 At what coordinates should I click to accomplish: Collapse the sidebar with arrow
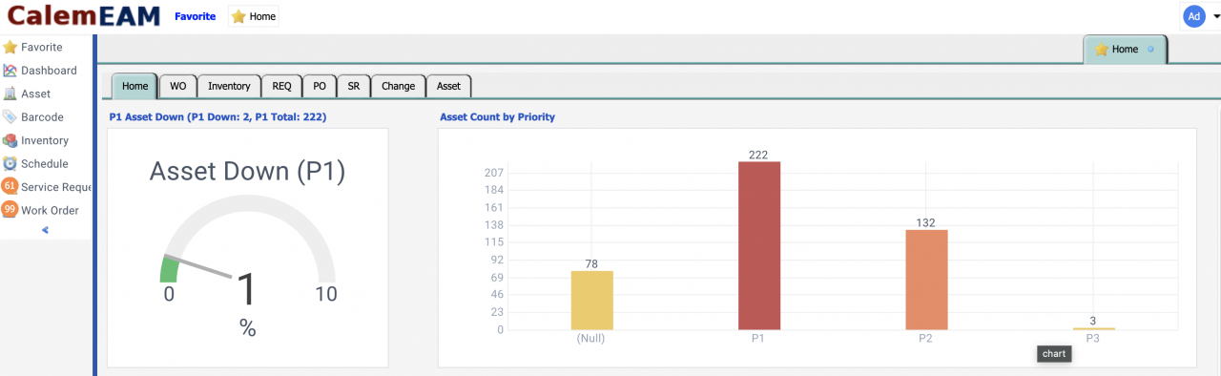[x=45, y=230]
